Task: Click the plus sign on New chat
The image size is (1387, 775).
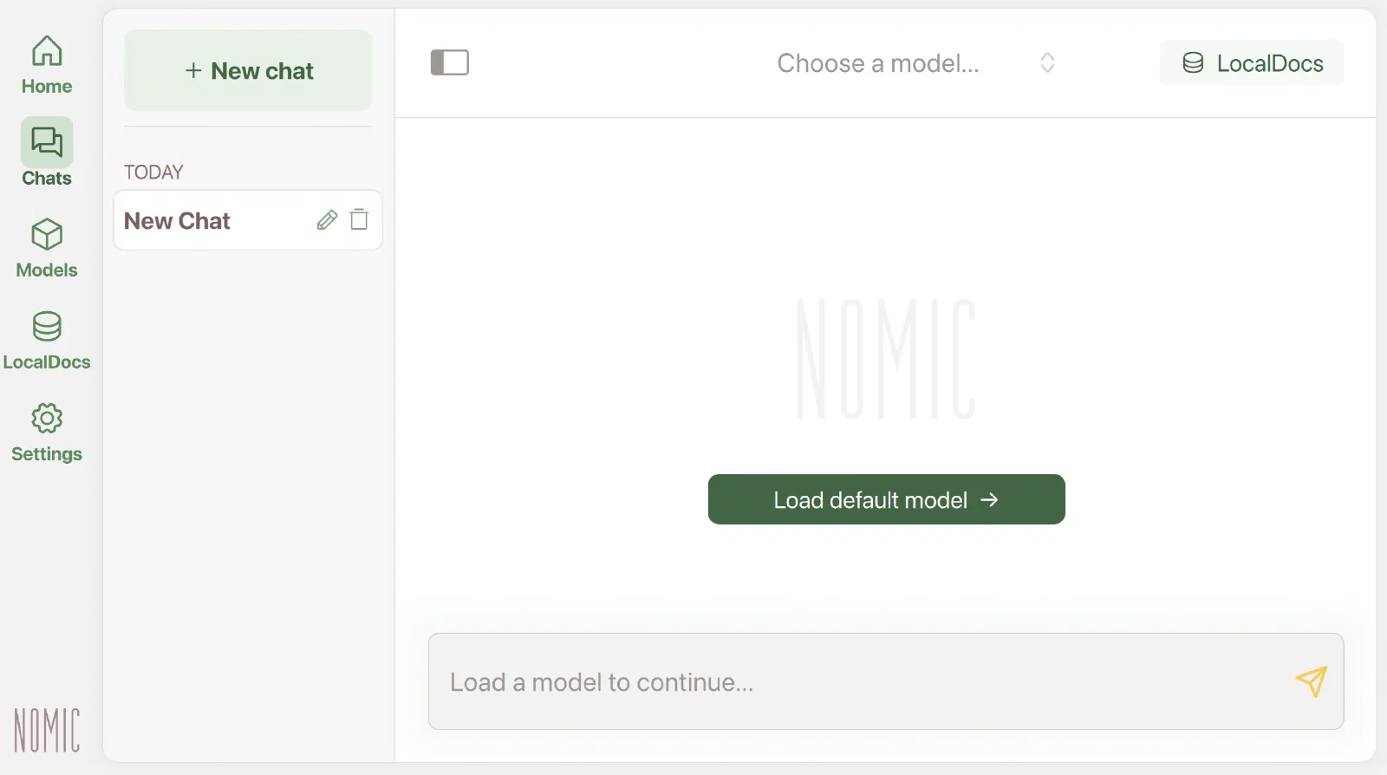Action: 193,71
